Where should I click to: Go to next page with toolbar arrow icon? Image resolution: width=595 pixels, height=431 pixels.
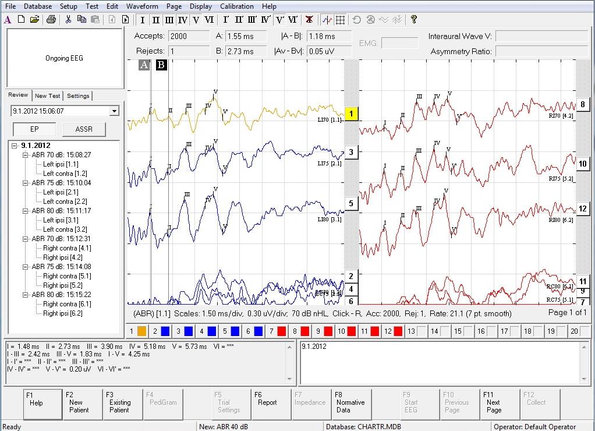126,19
